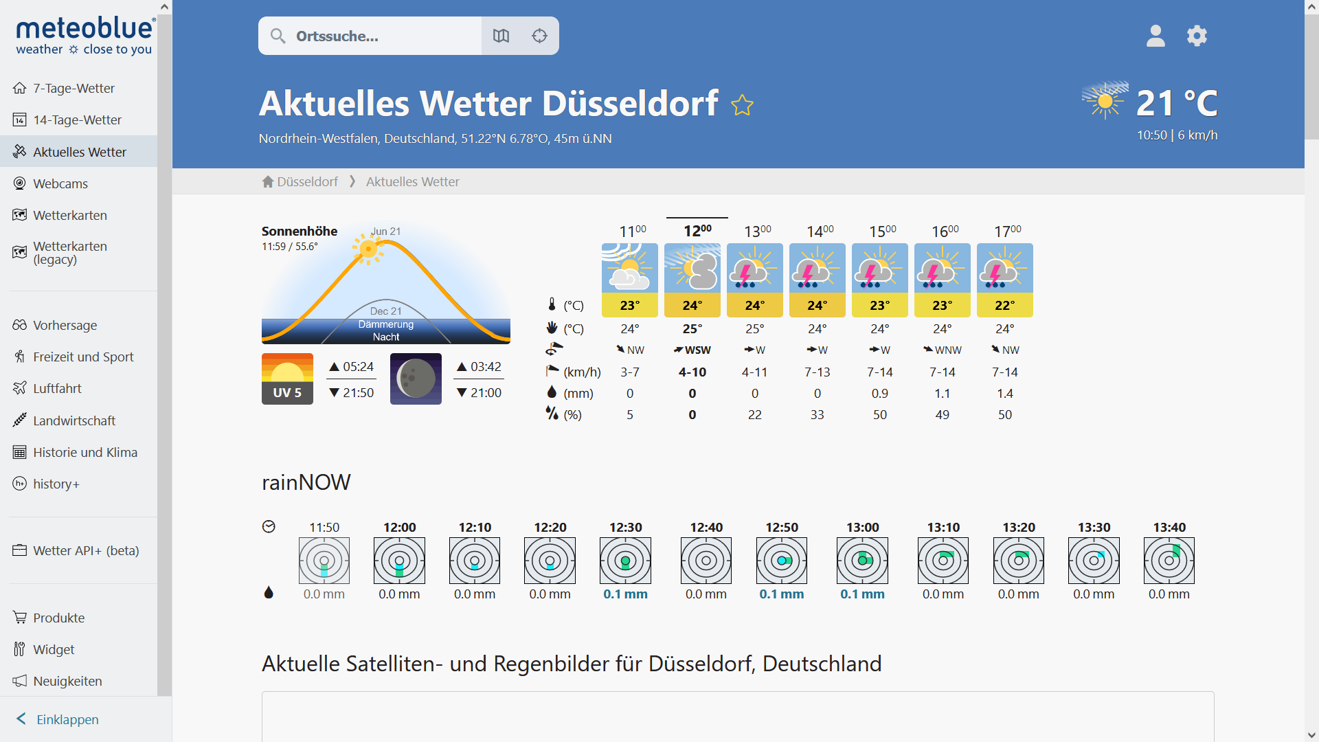Open Historie und Klima section
This screenshot has height=742, width=1319.
point(84,452)
